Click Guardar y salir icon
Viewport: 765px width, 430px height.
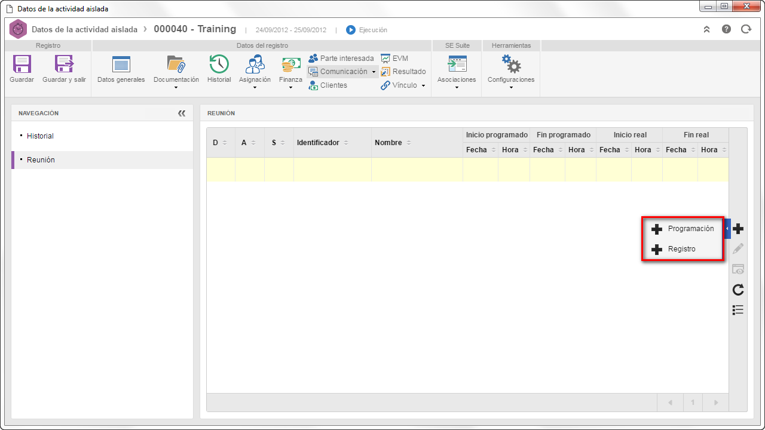tap(64, 64)
